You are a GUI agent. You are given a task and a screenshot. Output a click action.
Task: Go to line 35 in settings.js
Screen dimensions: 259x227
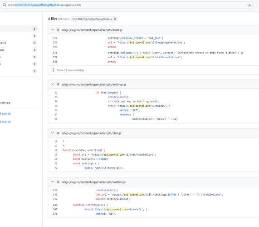coord(56,106)
